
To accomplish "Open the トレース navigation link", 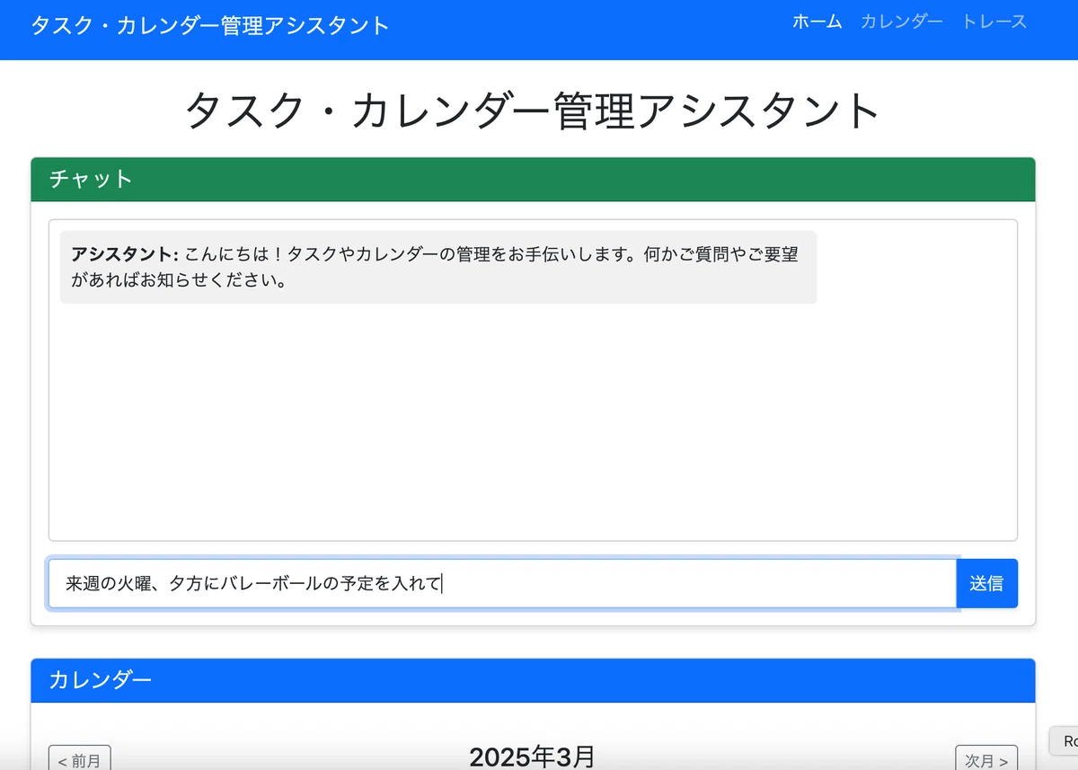I will [994, 22].
